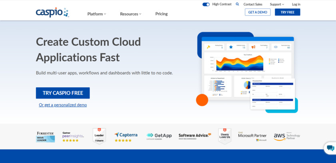Click the AWS Technology Partner logo
Viewport: 336px width, 163px height.
point(287,137)
